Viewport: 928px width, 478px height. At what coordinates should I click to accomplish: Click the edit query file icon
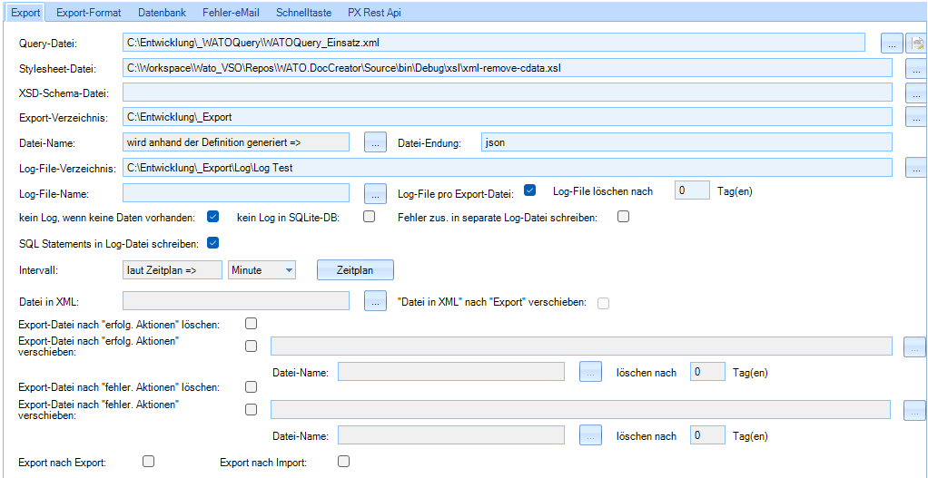click(x=918, y=43)
